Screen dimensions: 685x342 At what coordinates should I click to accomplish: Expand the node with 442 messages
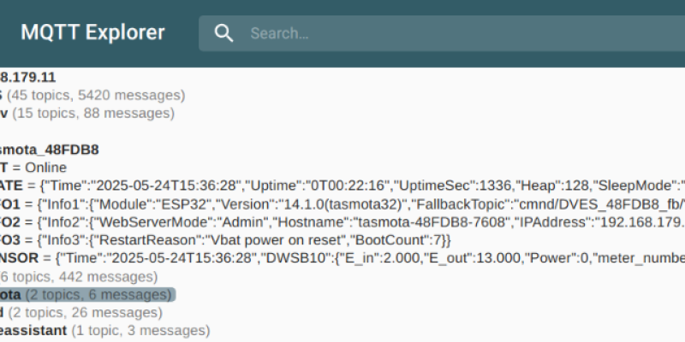click(x=79, y=277)
